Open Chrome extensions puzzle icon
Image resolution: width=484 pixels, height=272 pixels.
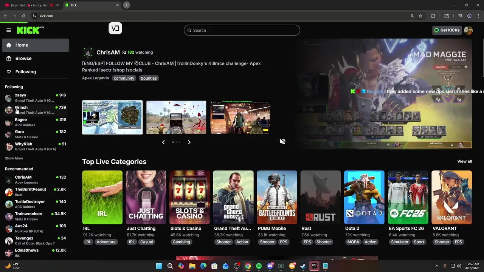click(433, 16)
